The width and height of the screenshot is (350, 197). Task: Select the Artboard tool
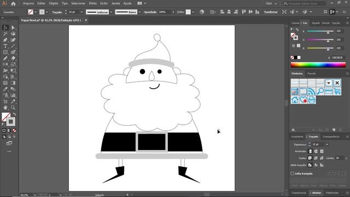click(5, 101)
